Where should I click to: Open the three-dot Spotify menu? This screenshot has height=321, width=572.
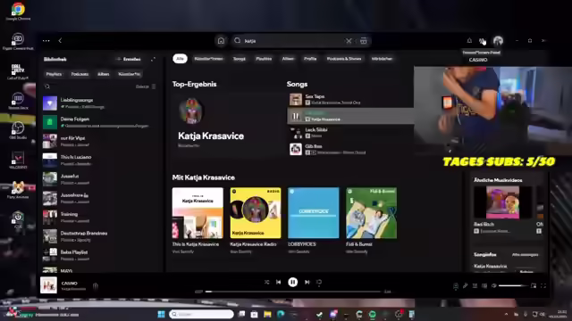(46, 41)
